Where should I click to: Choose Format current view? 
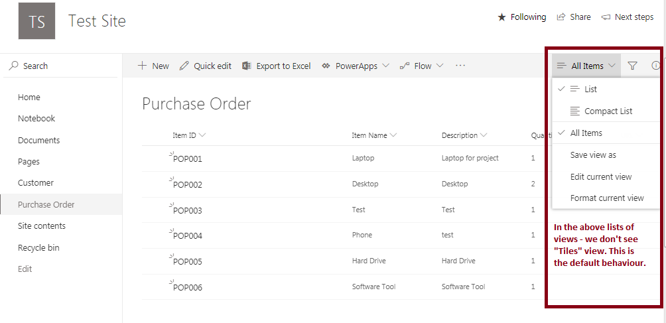point(606,198)
